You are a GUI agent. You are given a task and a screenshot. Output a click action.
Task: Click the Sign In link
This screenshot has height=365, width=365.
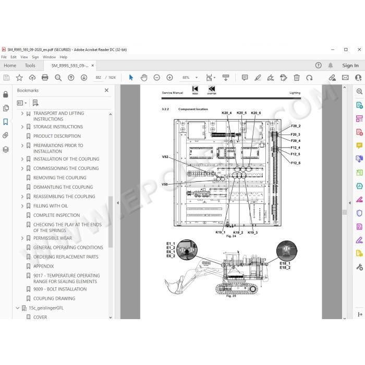pos(350,65)
